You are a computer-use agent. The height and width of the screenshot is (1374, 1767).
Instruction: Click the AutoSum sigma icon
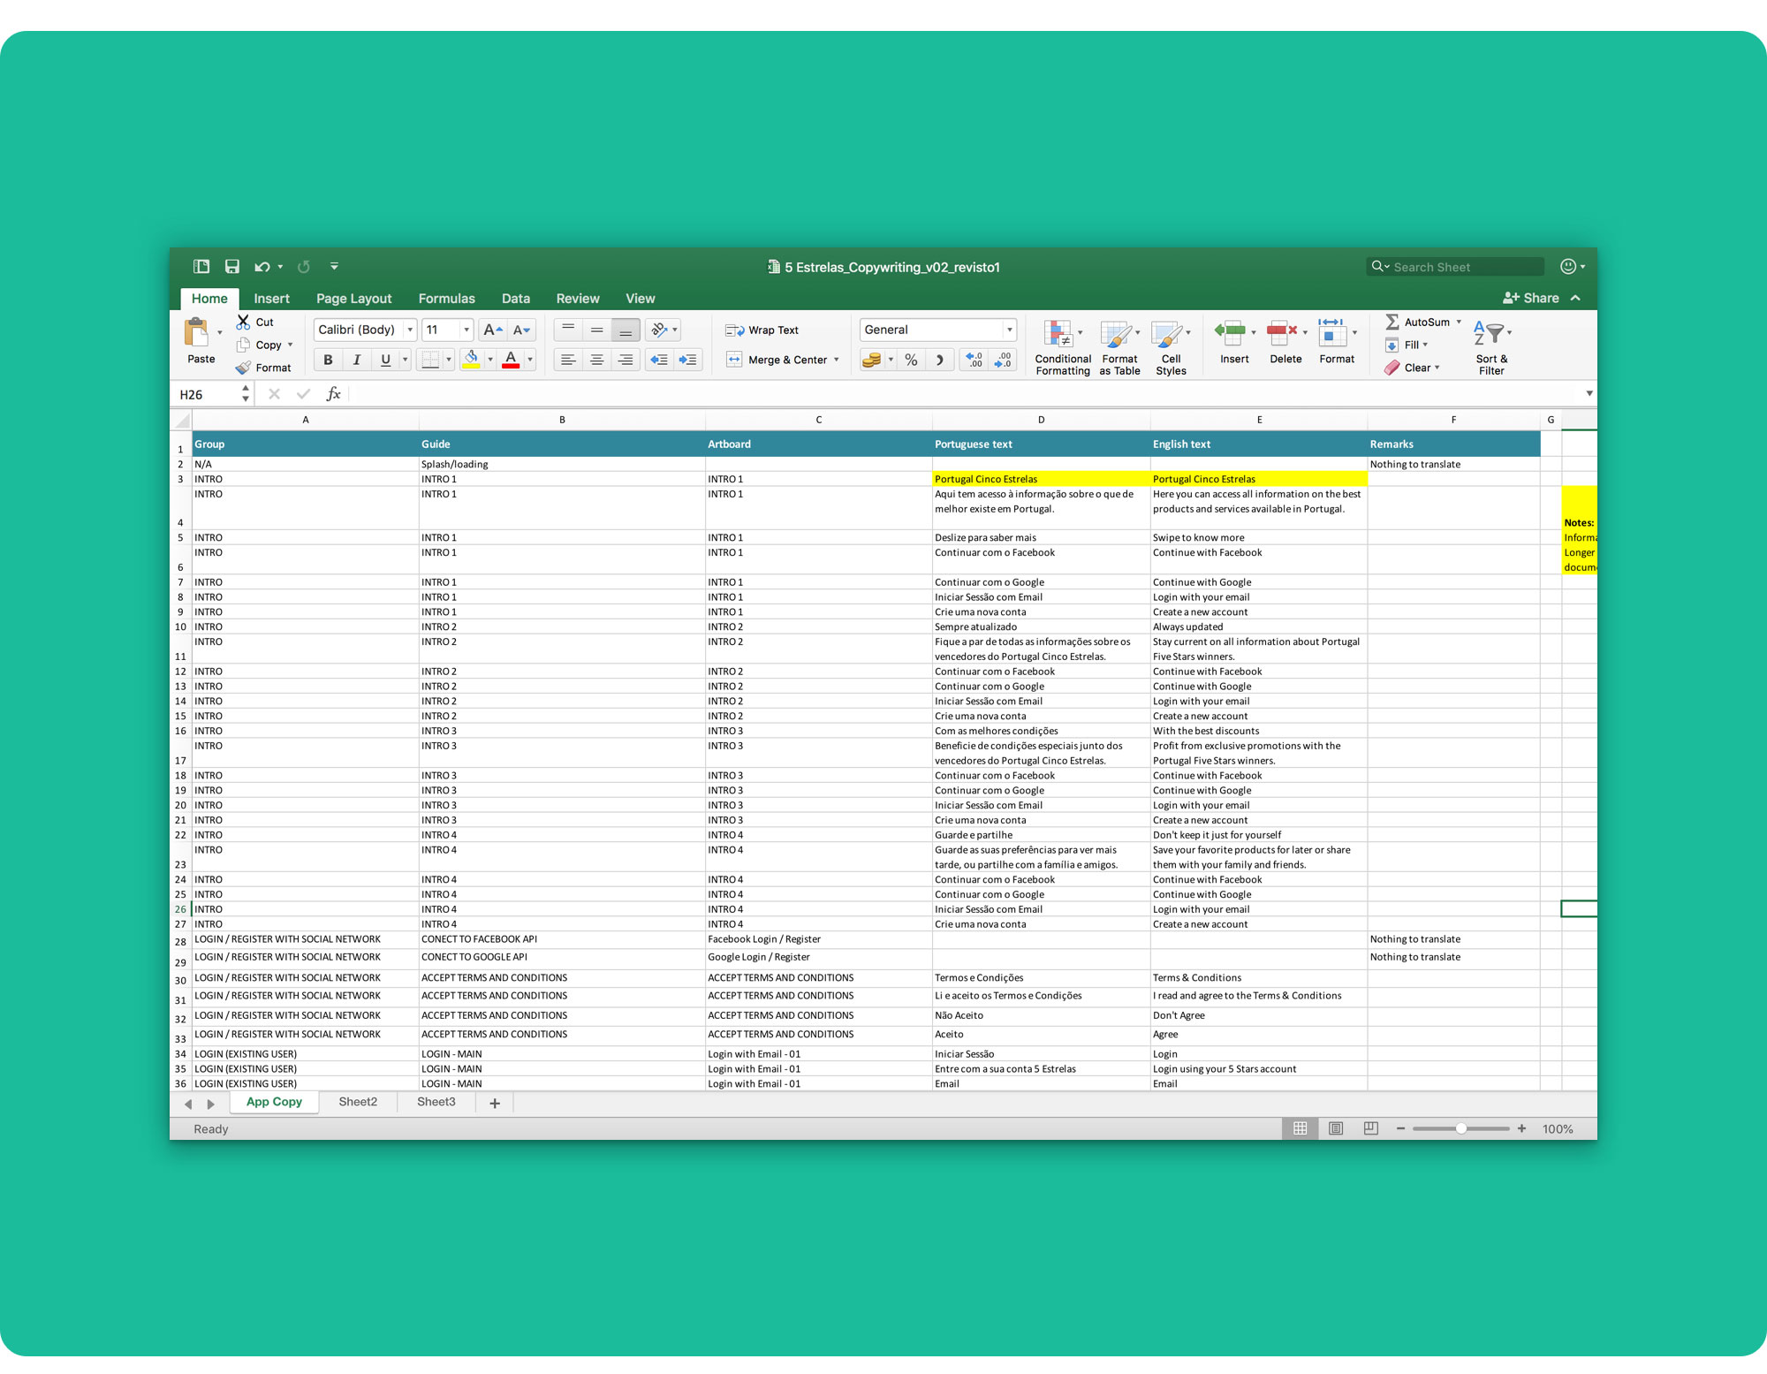[x=1392, y=323]
